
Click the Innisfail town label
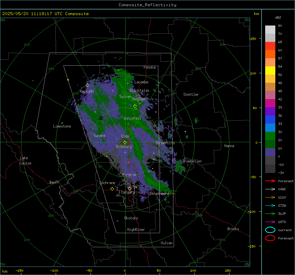132,118
